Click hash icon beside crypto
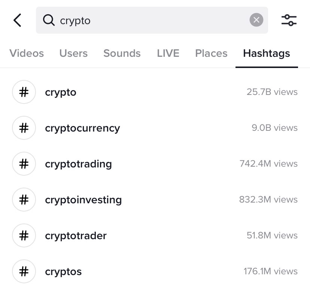Viewport: 310px width, 287px height. (x=24, y=92)
